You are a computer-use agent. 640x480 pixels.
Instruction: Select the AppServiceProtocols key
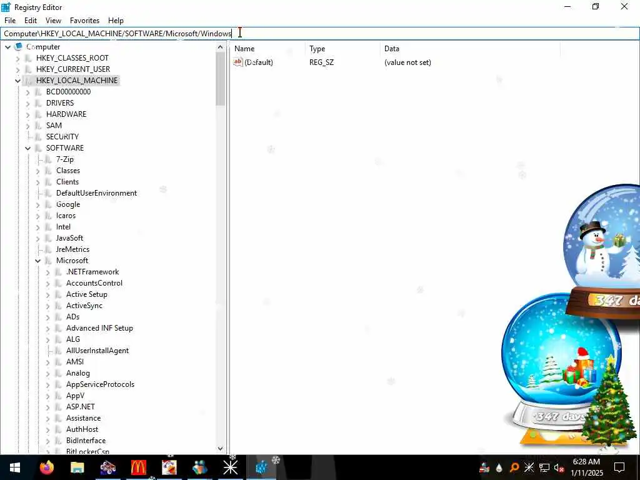[x=100, y=384]
